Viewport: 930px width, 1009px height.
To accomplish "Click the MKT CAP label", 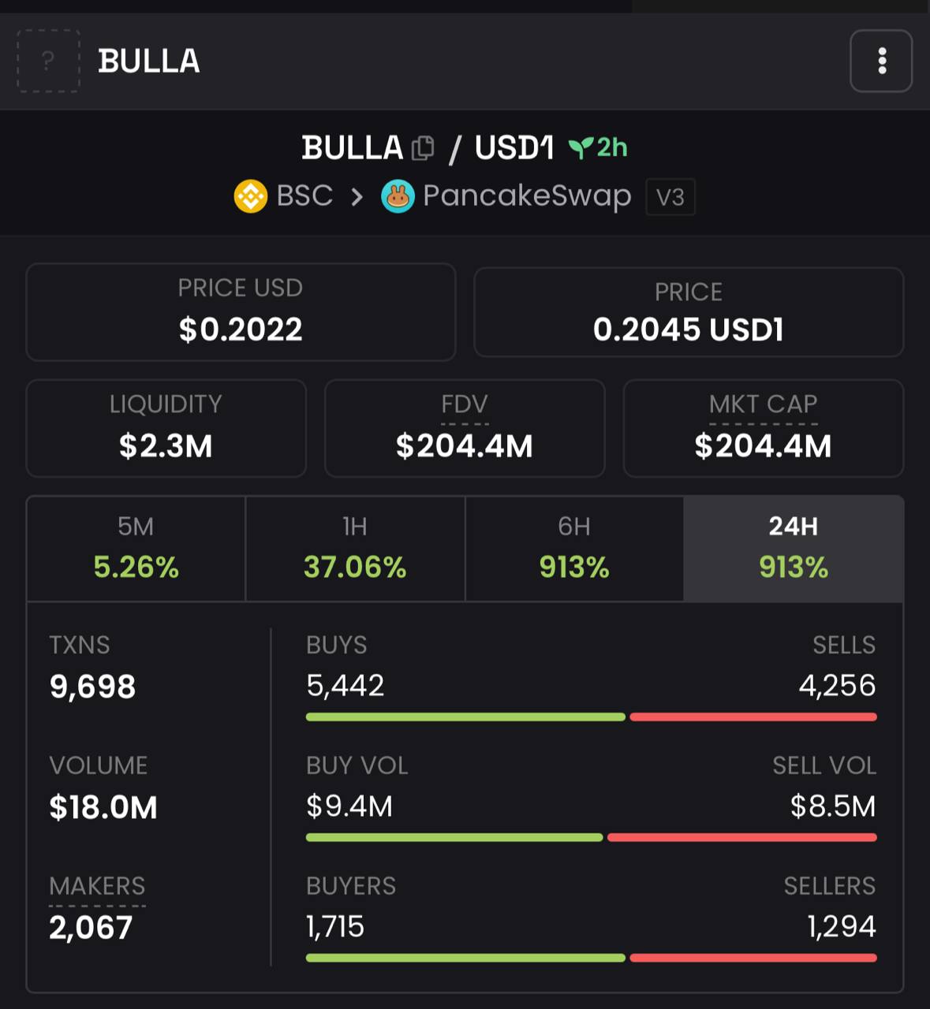I will coord(763,404).
